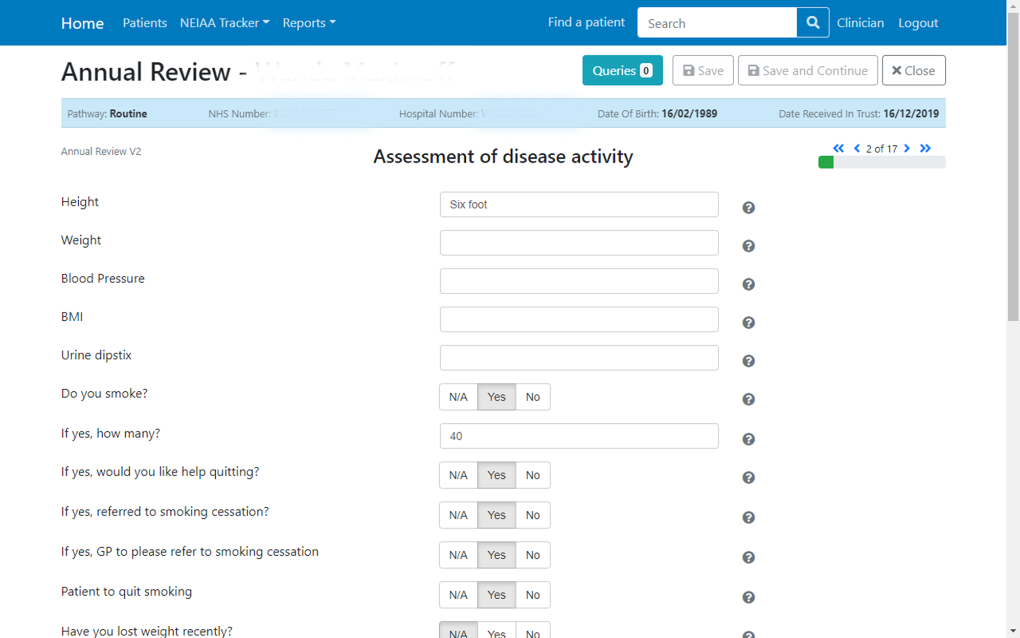The image size is (1020, 638).
Task: Select N/A for GP refer to smoking cessation
Action: [458, 555]
